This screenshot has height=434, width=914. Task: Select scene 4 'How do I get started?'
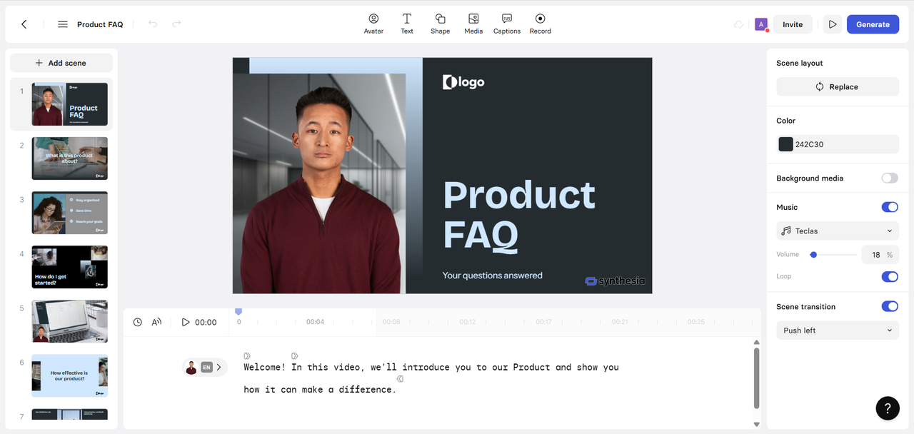70,267
